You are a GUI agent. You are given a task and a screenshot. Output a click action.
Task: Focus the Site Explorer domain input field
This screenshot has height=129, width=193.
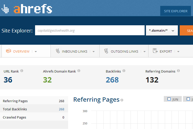tap(90, 30)
